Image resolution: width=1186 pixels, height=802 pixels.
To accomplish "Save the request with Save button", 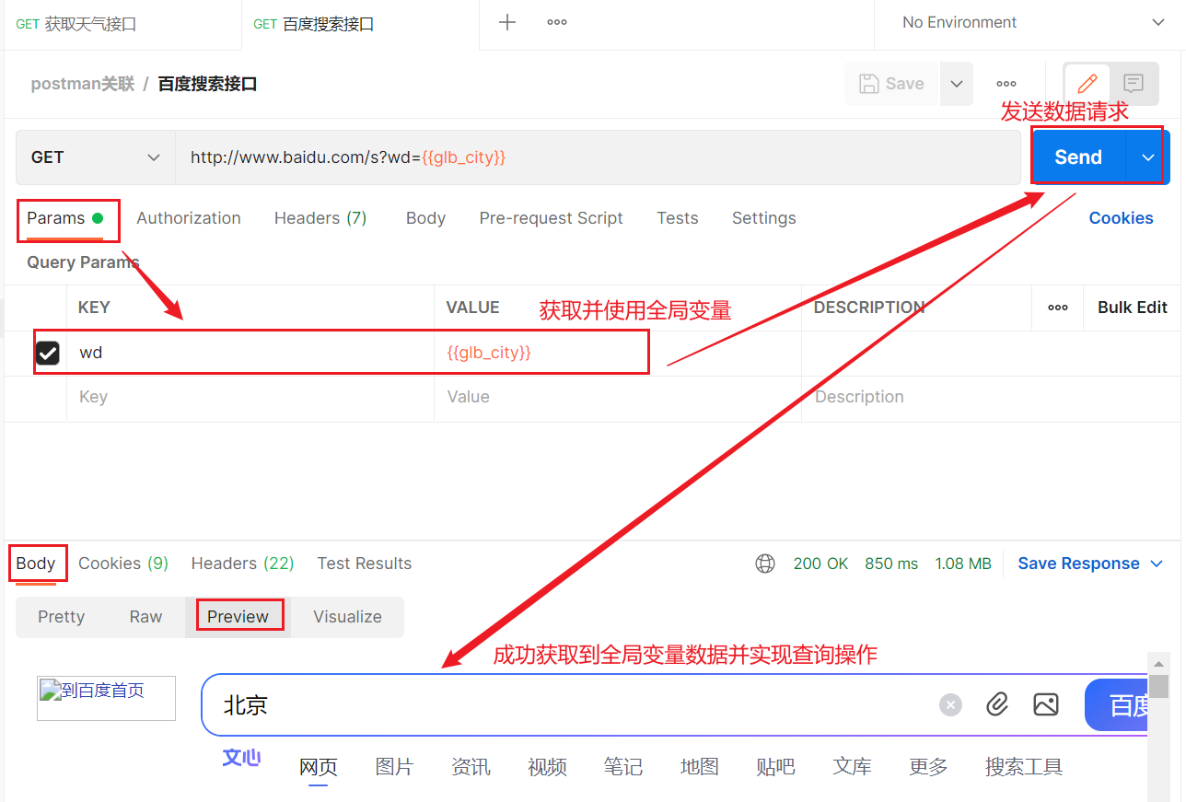I will (891, 84).
